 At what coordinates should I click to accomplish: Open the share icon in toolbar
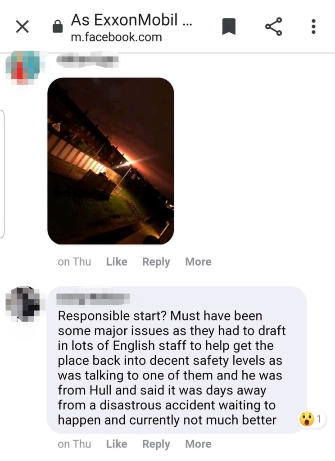pyautogui.click(x=273, y=27)
